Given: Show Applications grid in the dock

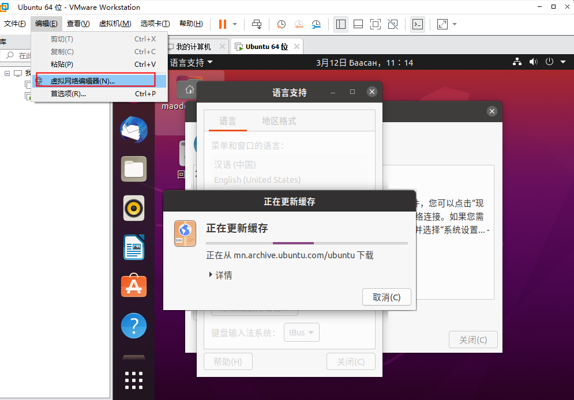Looking at the screenshot, I should tap(134, 380).
